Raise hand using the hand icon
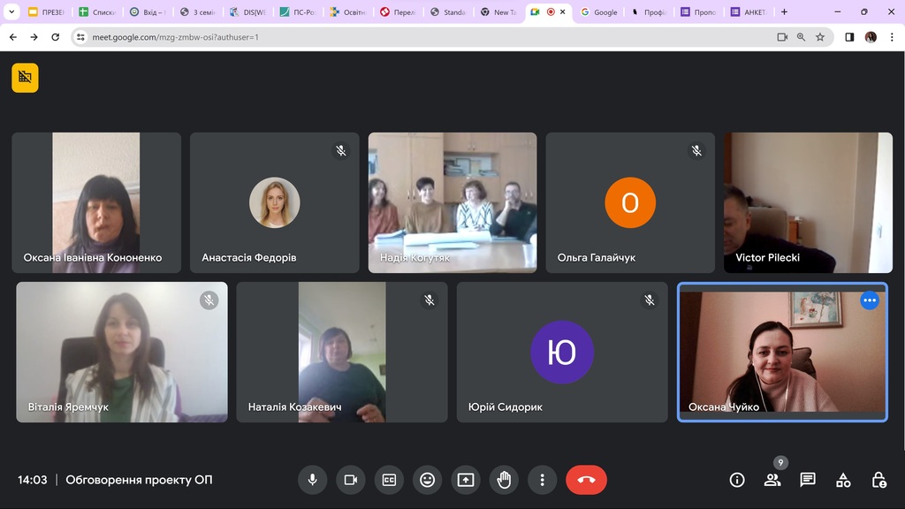Screen dimensions: 905x509 tap(504, 480)
